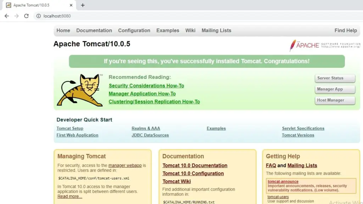Open the Manager Application How-To link

142,94
